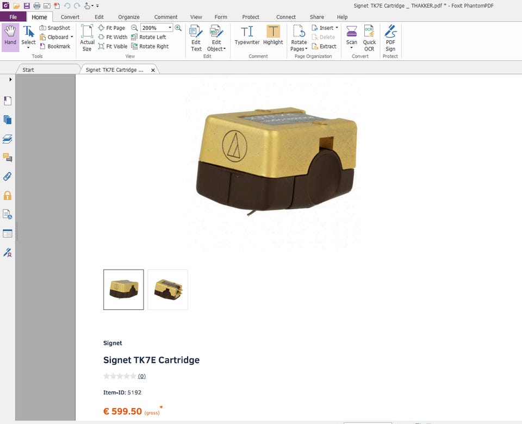Screen dimensions: 522x424
Task: Open the attachments panel paperclip icon
Action: coord(8,176)
